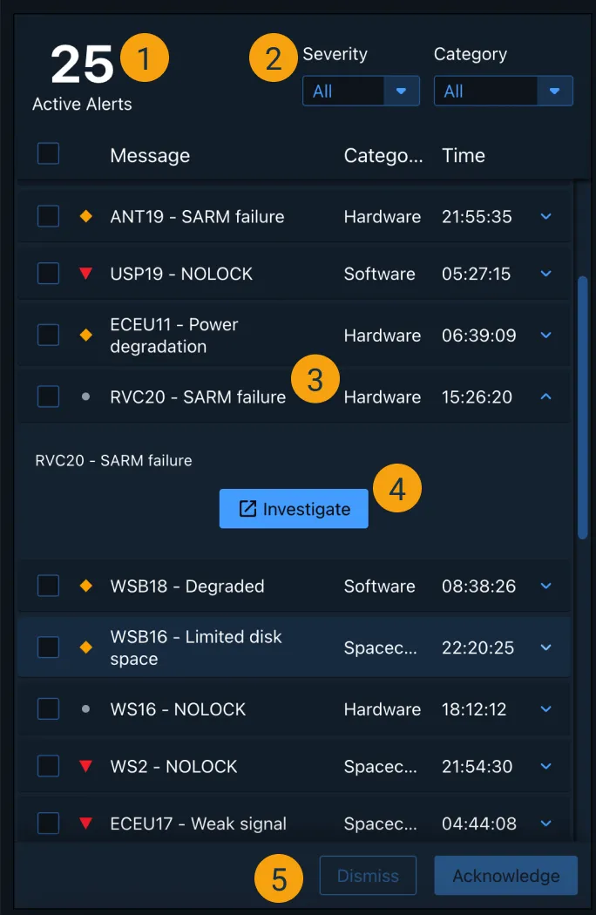
Task: Click the 08:38:26 time of WSB18
Action: (x=478, y=586)
